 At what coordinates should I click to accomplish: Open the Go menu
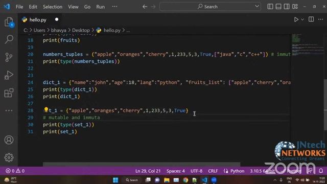tap(87, 7)
